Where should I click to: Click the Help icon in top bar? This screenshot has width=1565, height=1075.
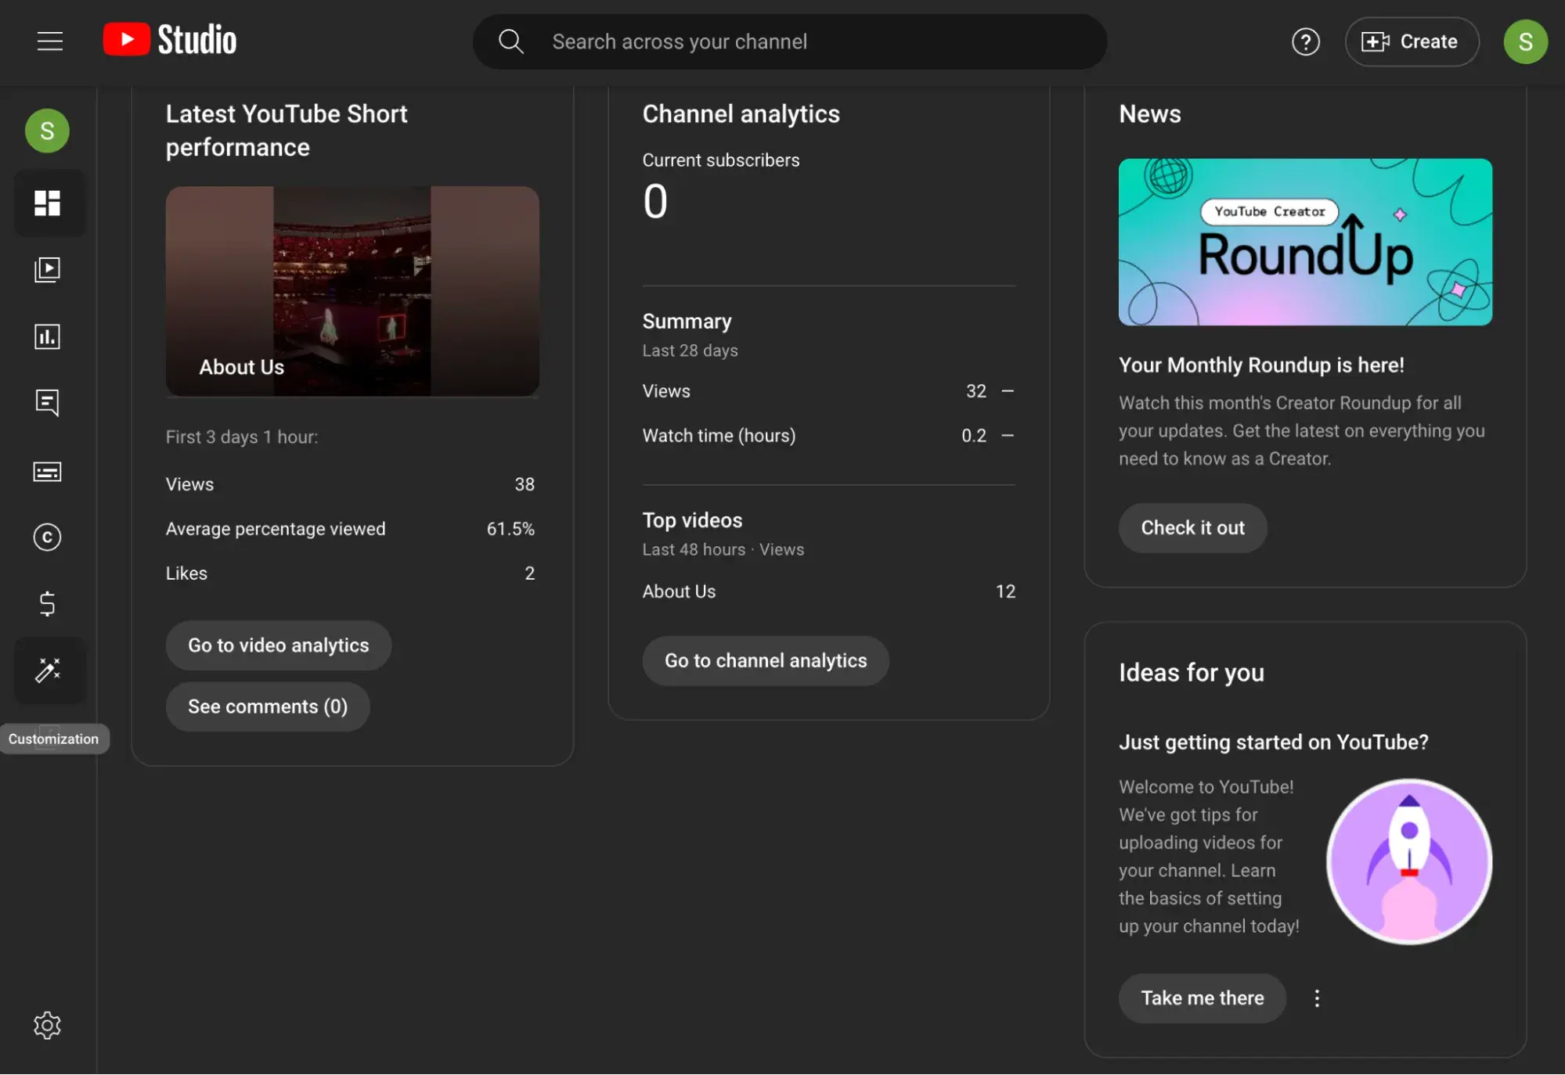(1306, 41)
